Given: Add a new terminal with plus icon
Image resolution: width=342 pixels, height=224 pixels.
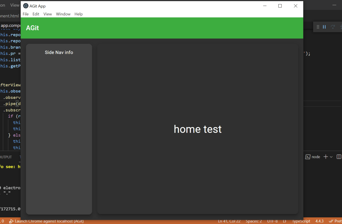Looking at the screenshot, I should 325,157.
